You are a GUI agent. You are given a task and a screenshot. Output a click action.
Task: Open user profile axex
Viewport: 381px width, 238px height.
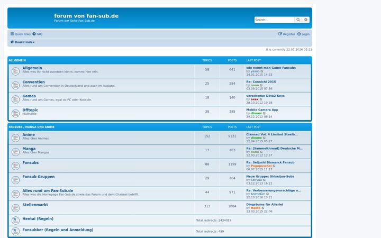(255, 99)
